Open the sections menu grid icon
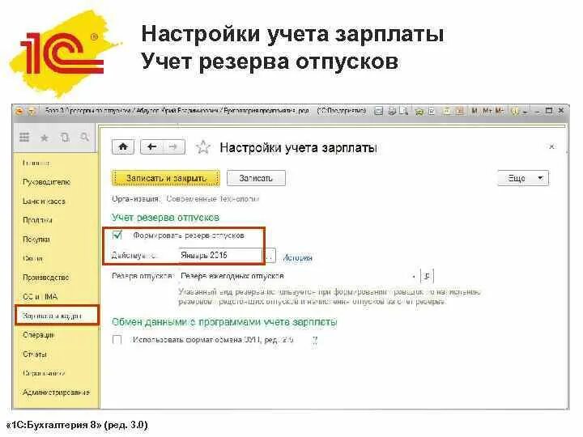This screenshot has width=583, height=437. point(24,138)
